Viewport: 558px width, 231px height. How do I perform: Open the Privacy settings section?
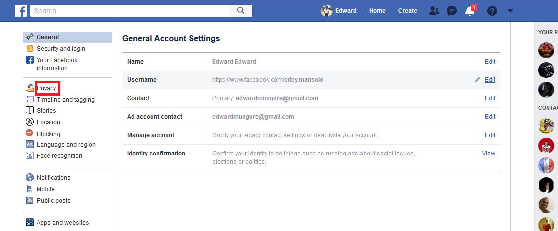47,88
